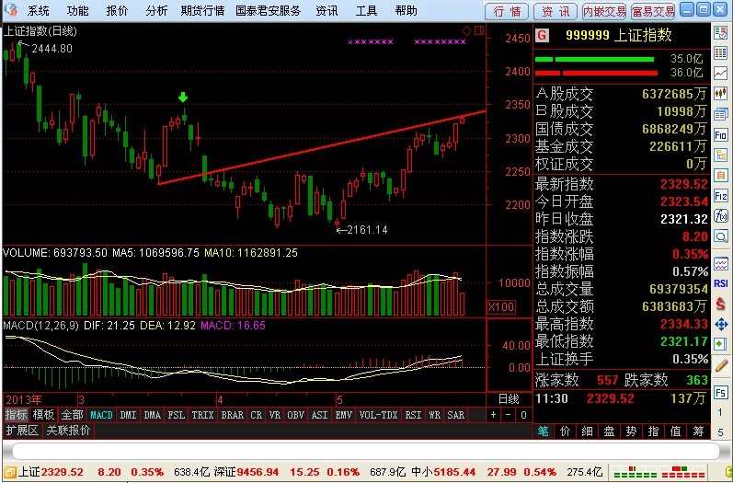Click the F5 sidebar icon
This screenshot has height=483, width=733.
point(720,393)
